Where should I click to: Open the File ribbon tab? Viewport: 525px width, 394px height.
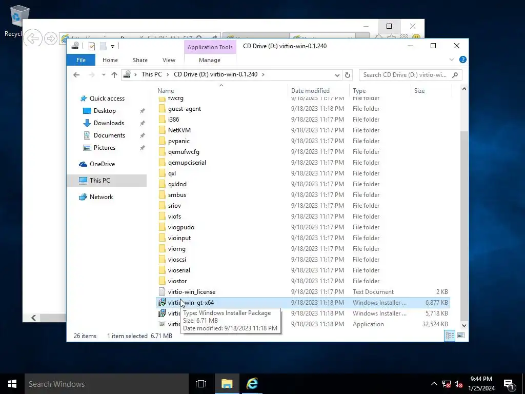80,60
